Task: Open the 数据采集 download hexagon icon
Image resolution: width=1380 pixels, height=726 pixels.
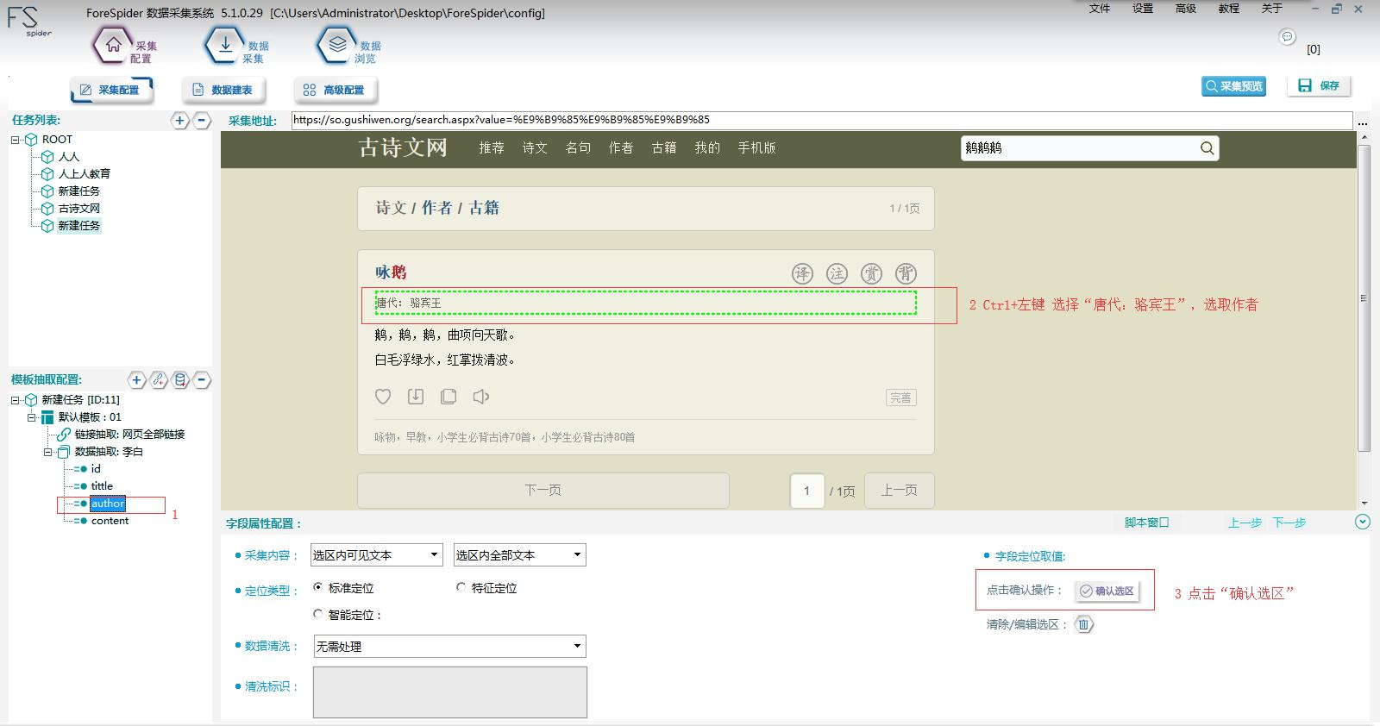Action: (225, 46)
